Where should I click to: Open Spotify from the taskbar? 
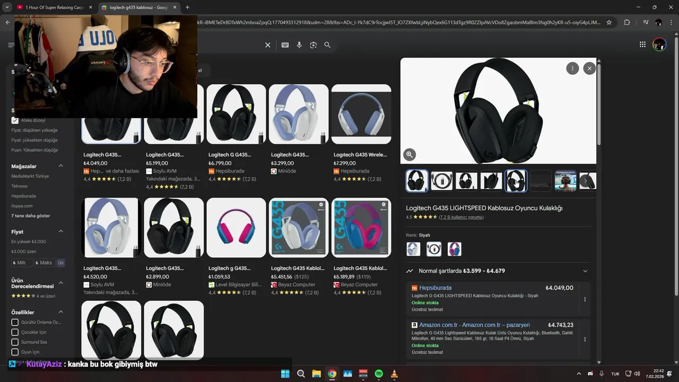[379, 374]
